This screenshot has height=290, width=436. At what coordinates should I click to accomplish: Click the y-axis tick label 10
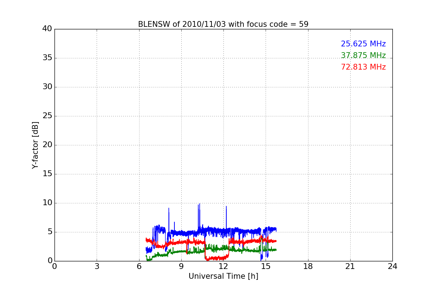(x=47, y=203)
